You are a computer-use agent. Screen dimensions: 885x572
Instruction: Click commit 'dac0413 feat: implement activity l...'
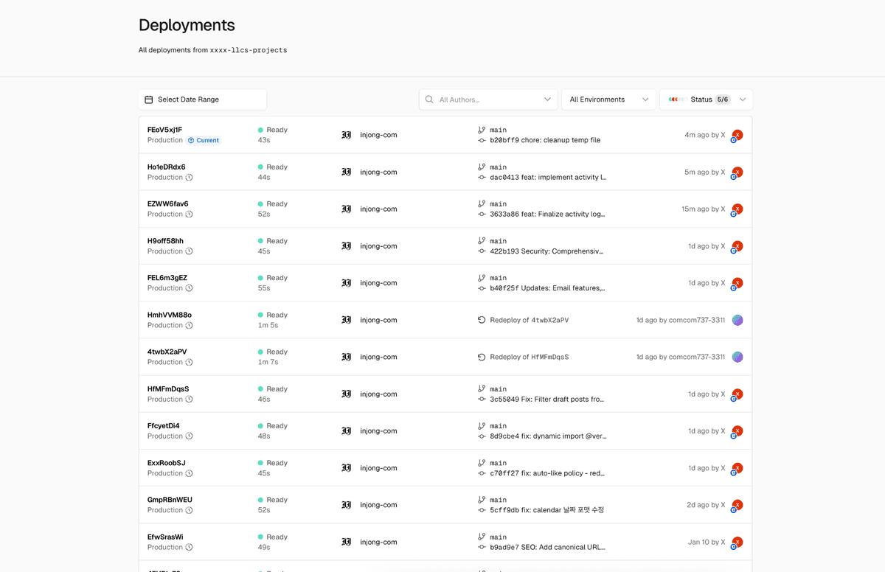point(548,177)
